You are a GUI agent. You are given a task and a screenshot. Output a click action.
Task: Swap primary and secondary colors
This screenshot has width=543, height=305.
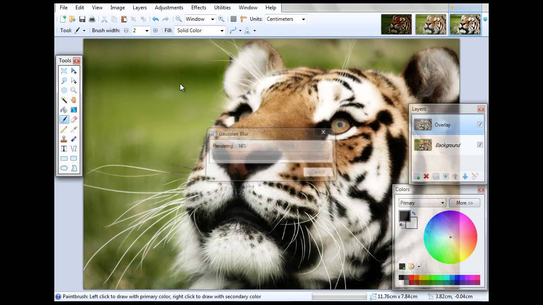(x=414, y=213)
